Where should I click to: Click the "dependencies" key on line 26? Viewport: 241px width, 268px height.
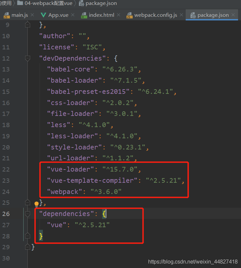67,214
